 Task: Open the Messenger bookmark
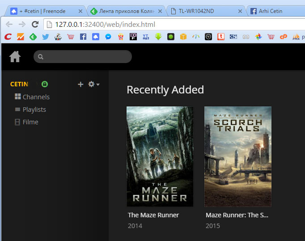[x=108, y=37]
